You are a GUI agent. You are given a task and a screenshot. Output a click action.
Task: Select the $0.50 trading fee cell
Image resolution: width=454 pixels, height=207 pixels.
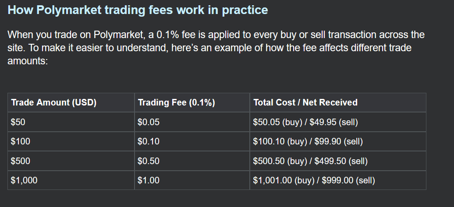(149, 161)
